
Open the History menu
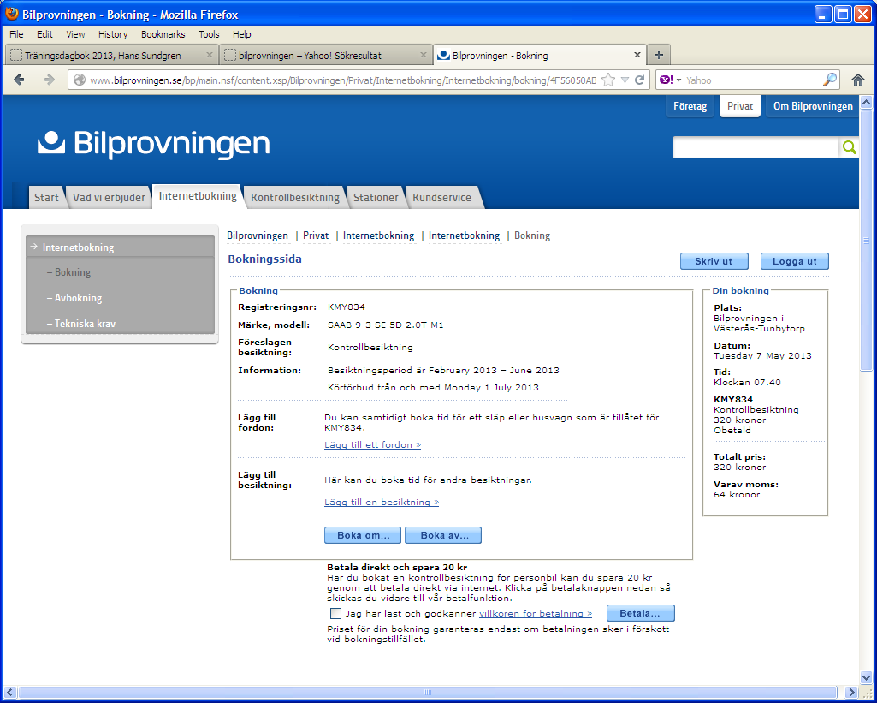(113, 34)
